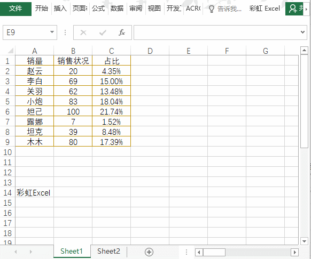
Task: Click the vertical scrollbar thumb
Action: [304, 101]
